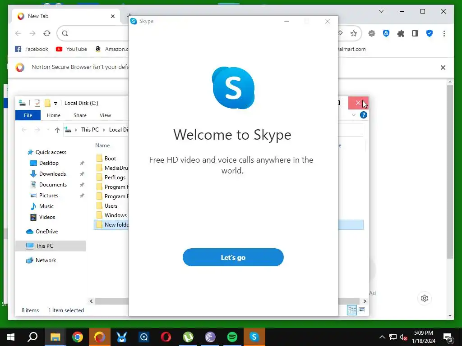
Task: Reload the browser page
Action: tap(47, 33)
